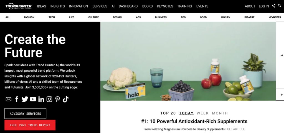Click the share icon in header
The width and height of the screenshot is (284, 133).
[273, 6]
